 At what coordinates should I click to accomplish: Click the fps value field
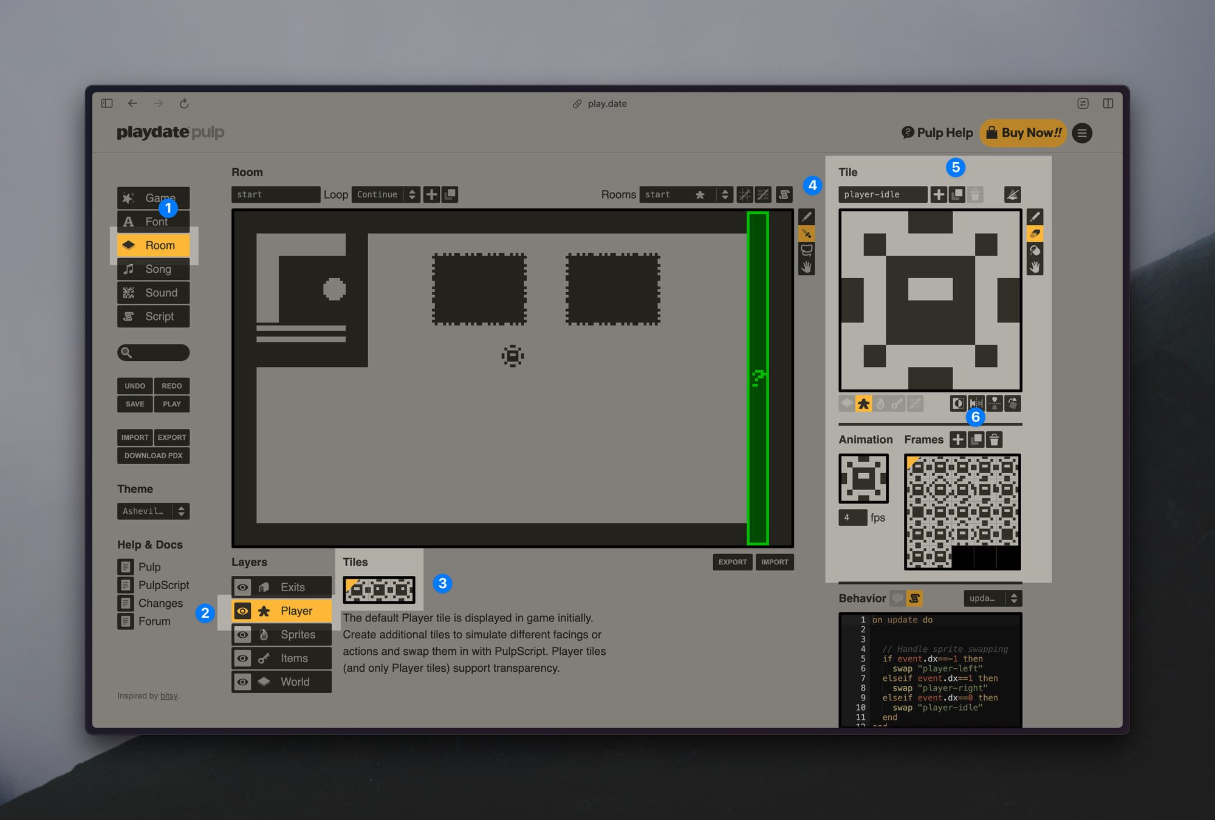[852, 518]
